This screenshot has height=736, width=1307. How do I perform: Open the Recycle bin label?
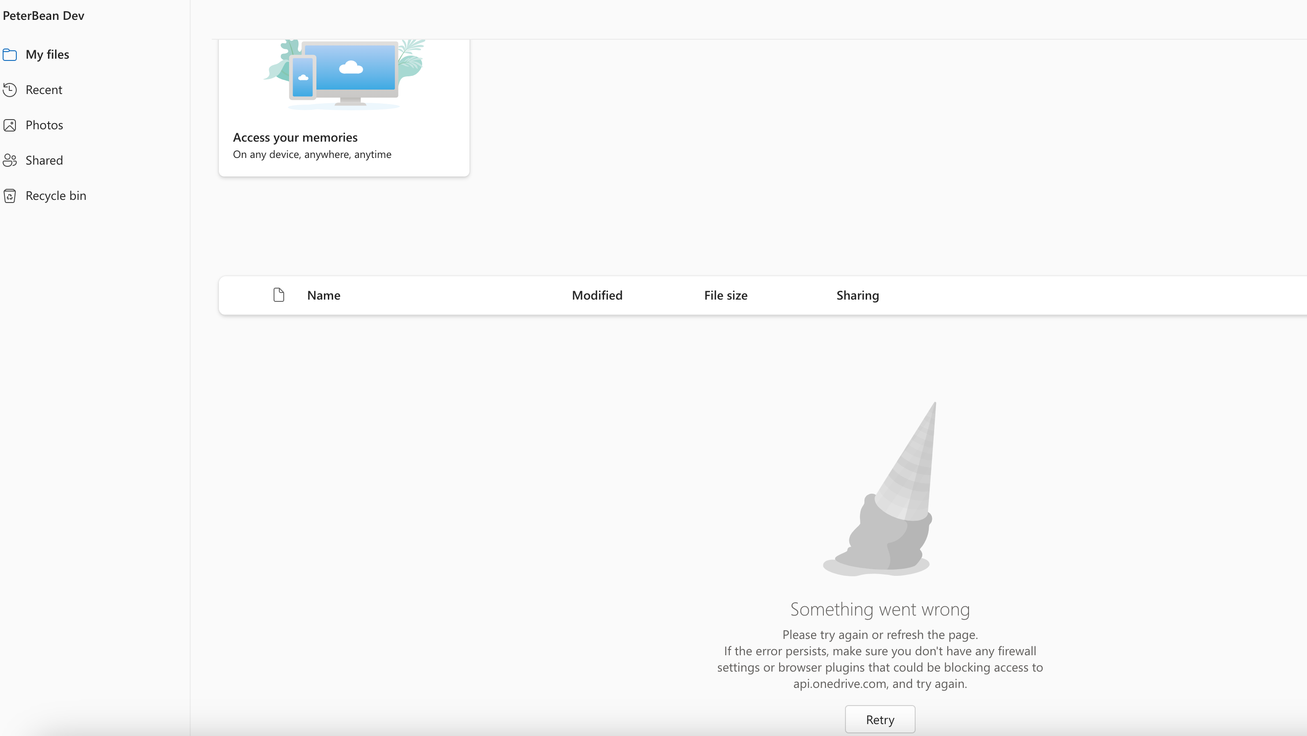pyautogui.click(x=56, y=196)
